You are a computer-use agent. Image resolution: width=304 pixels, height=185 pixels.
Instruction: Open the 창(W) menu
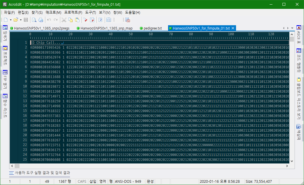[x=118, y=13]
